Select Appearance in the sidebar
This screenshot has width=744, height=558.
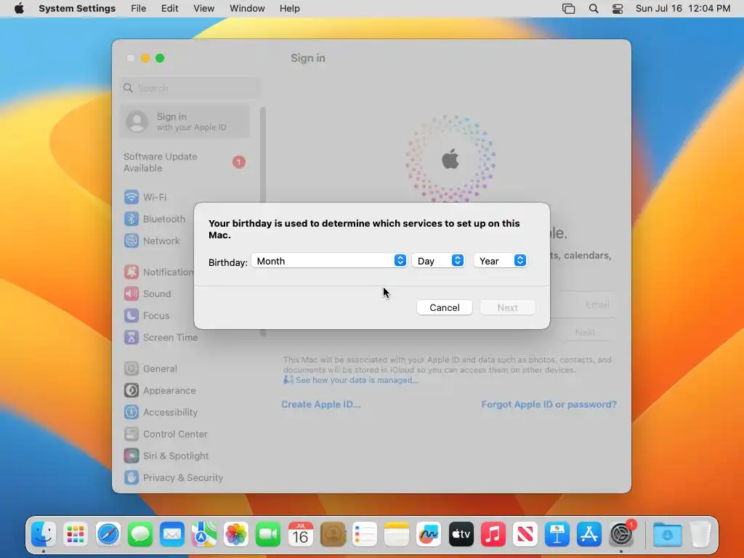185,390
